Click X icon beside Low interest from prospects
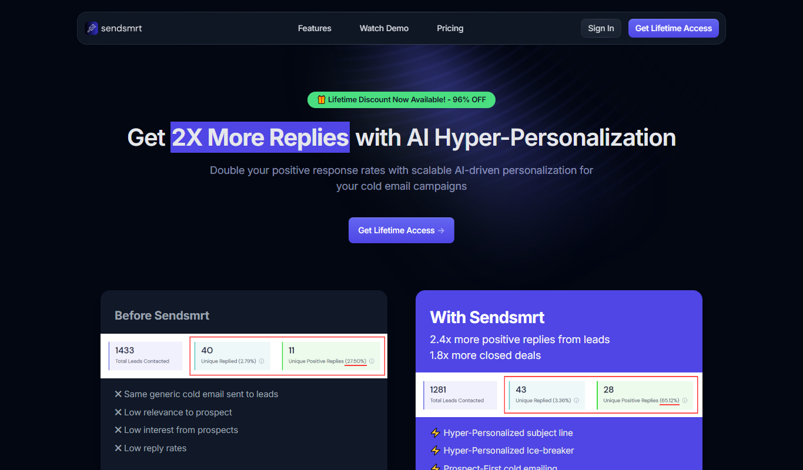Screen dimensions: 803x470 118,430
